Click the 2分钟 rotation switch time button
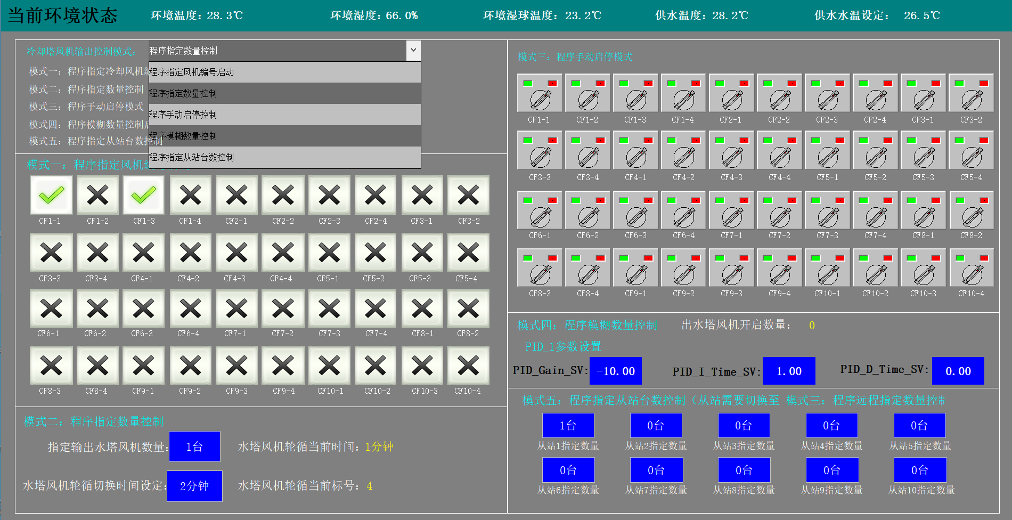The width and height of the screenshot is (1012, 520). coord(194,486)
